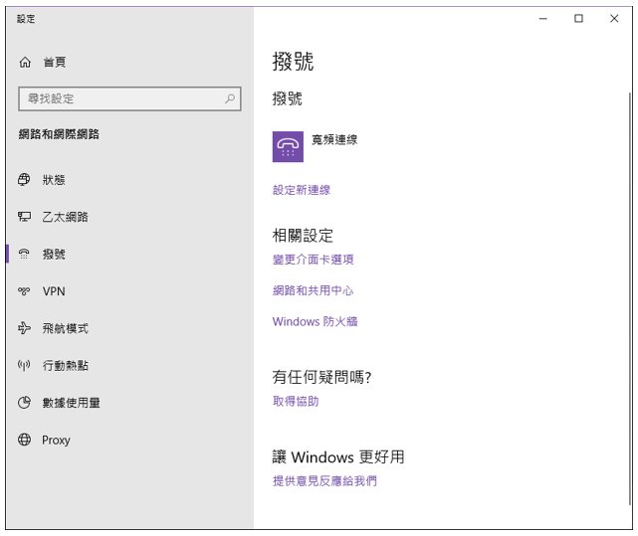Click the search magnifier icon
Viewport: 638px width, 536px height.
(x=230, y=98)
